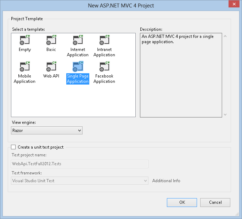Viewport: 242px width, 219px height.
Task: Pick the Facebook Application template icon
Action: click(x=104, y=67)
